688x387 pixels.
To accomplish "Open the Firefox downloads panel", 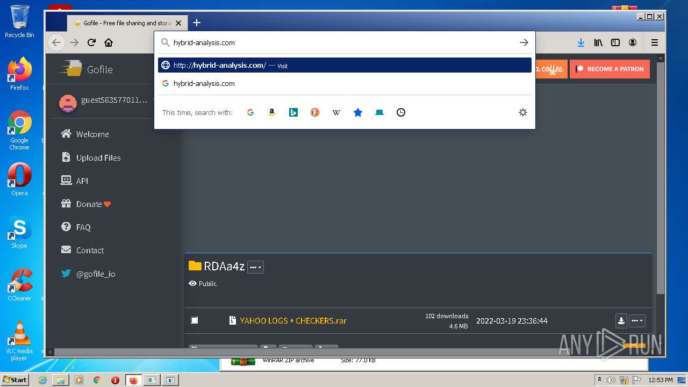I will 581,42.
